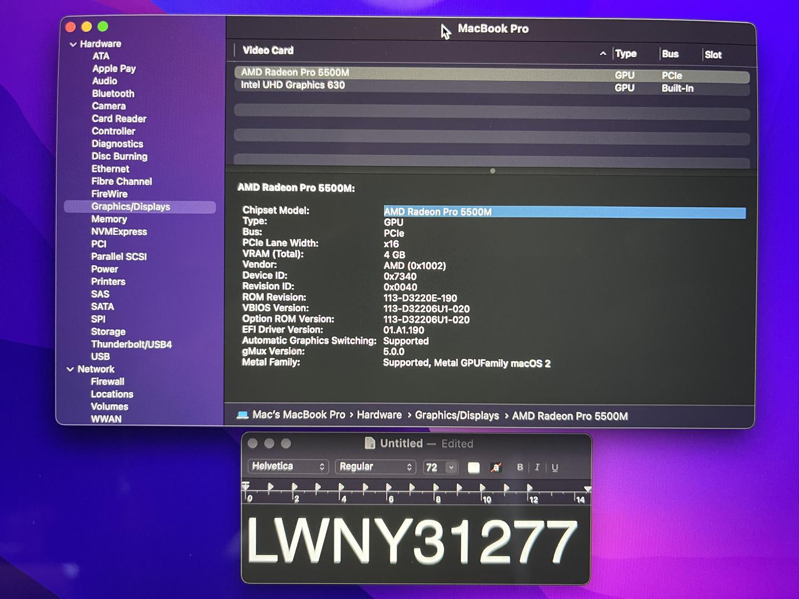Open Firewall under Network

pos(108,382)
